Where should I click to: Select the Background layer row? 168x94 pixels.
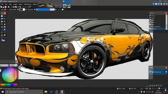point(158,72)
